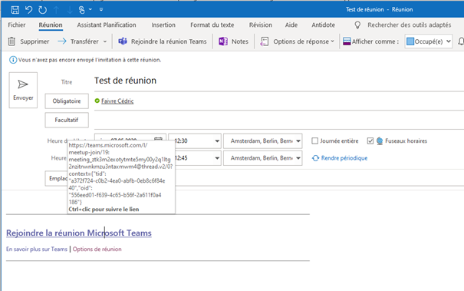Screen dimensions: 464x291
Task: Search in Rechercher des outils adaptés
Action: [x=410, y=25]
